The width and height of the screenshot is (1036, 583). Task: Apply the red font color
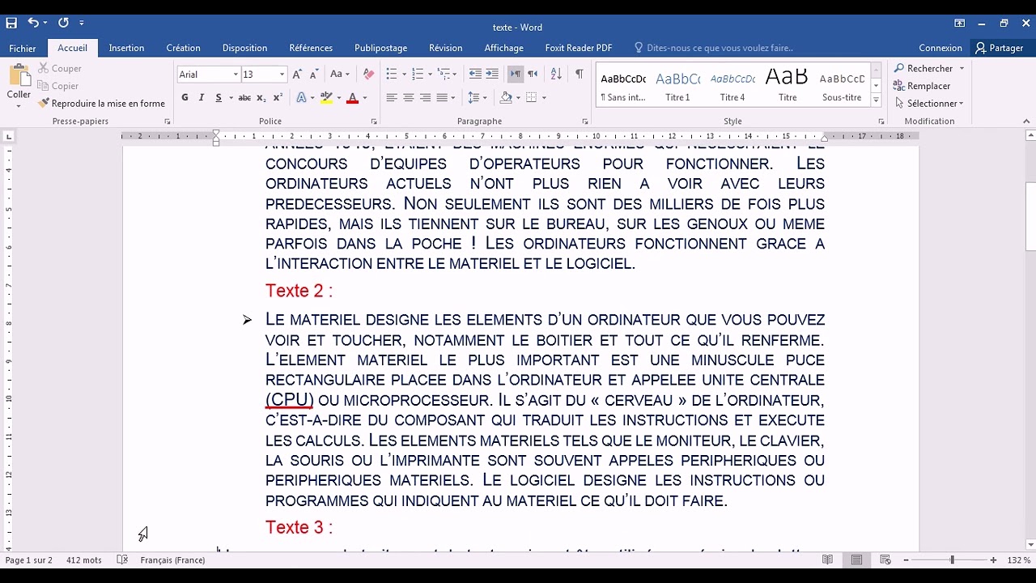[x=352, y=98]
